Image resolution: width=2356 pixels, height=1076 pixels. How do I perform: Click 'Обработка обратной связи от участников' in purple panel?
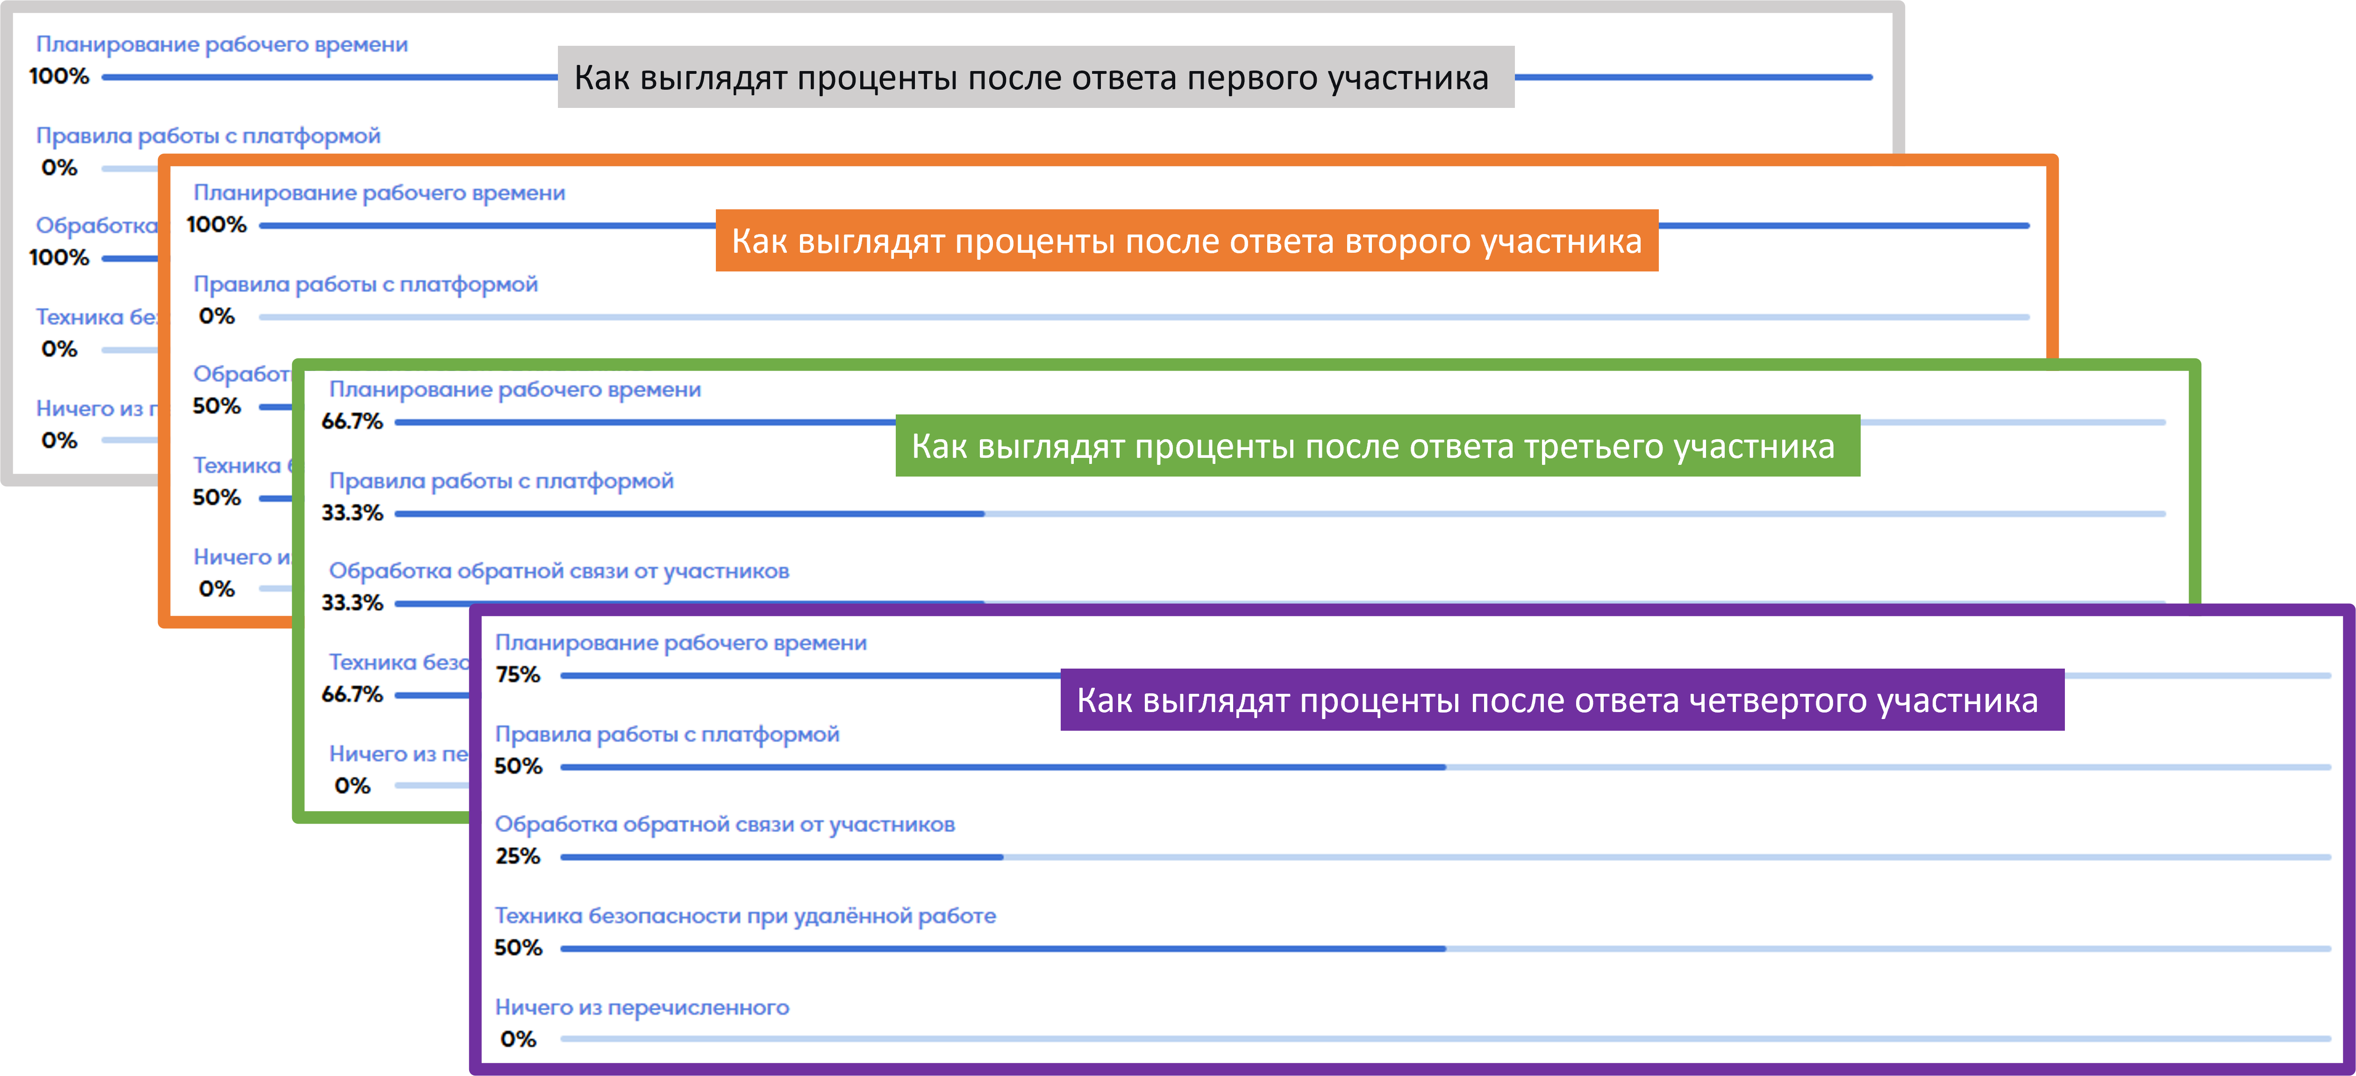point(724,825)
